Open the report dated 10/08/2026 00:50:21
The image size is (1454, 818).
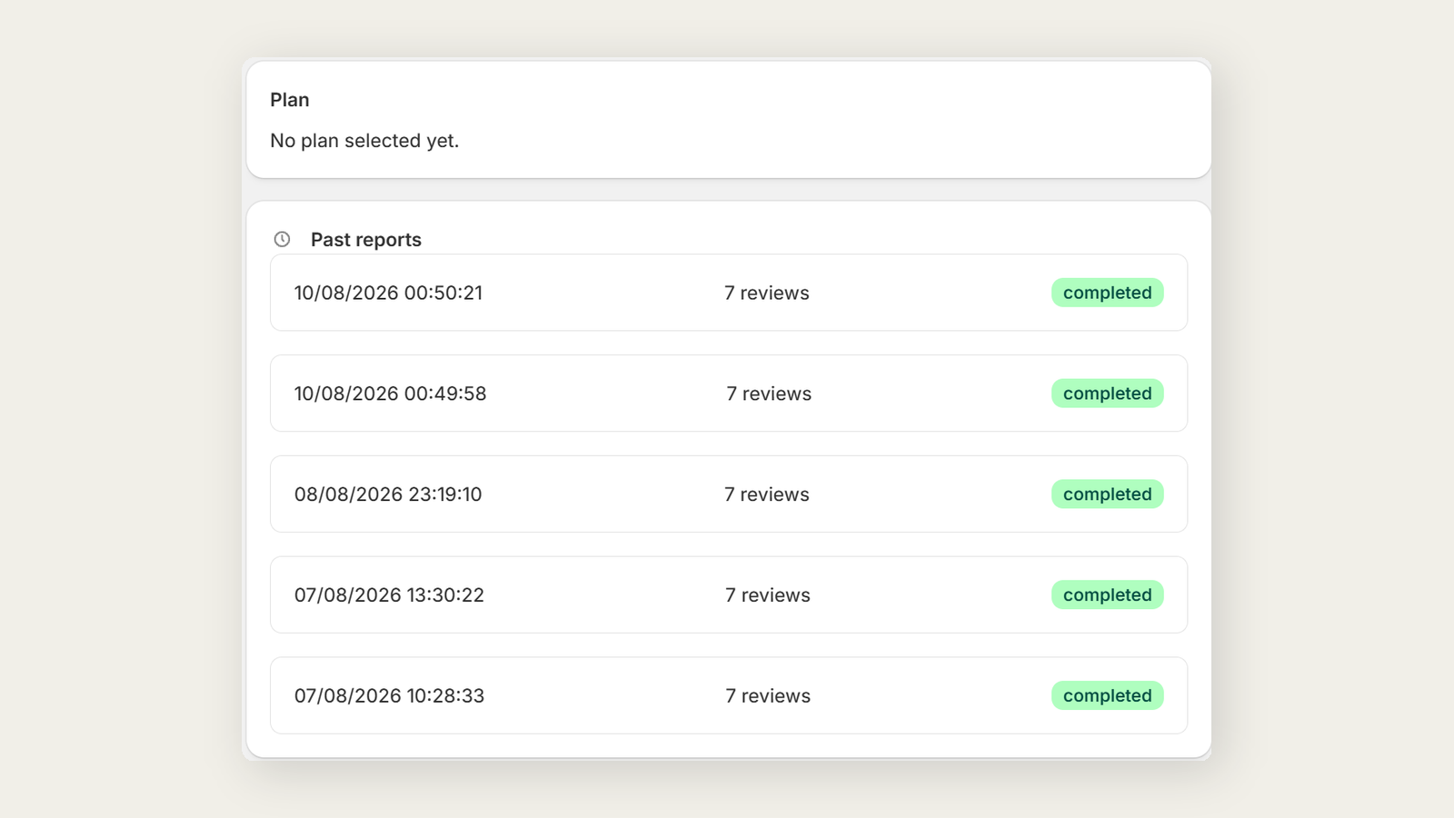click(729, 293)
